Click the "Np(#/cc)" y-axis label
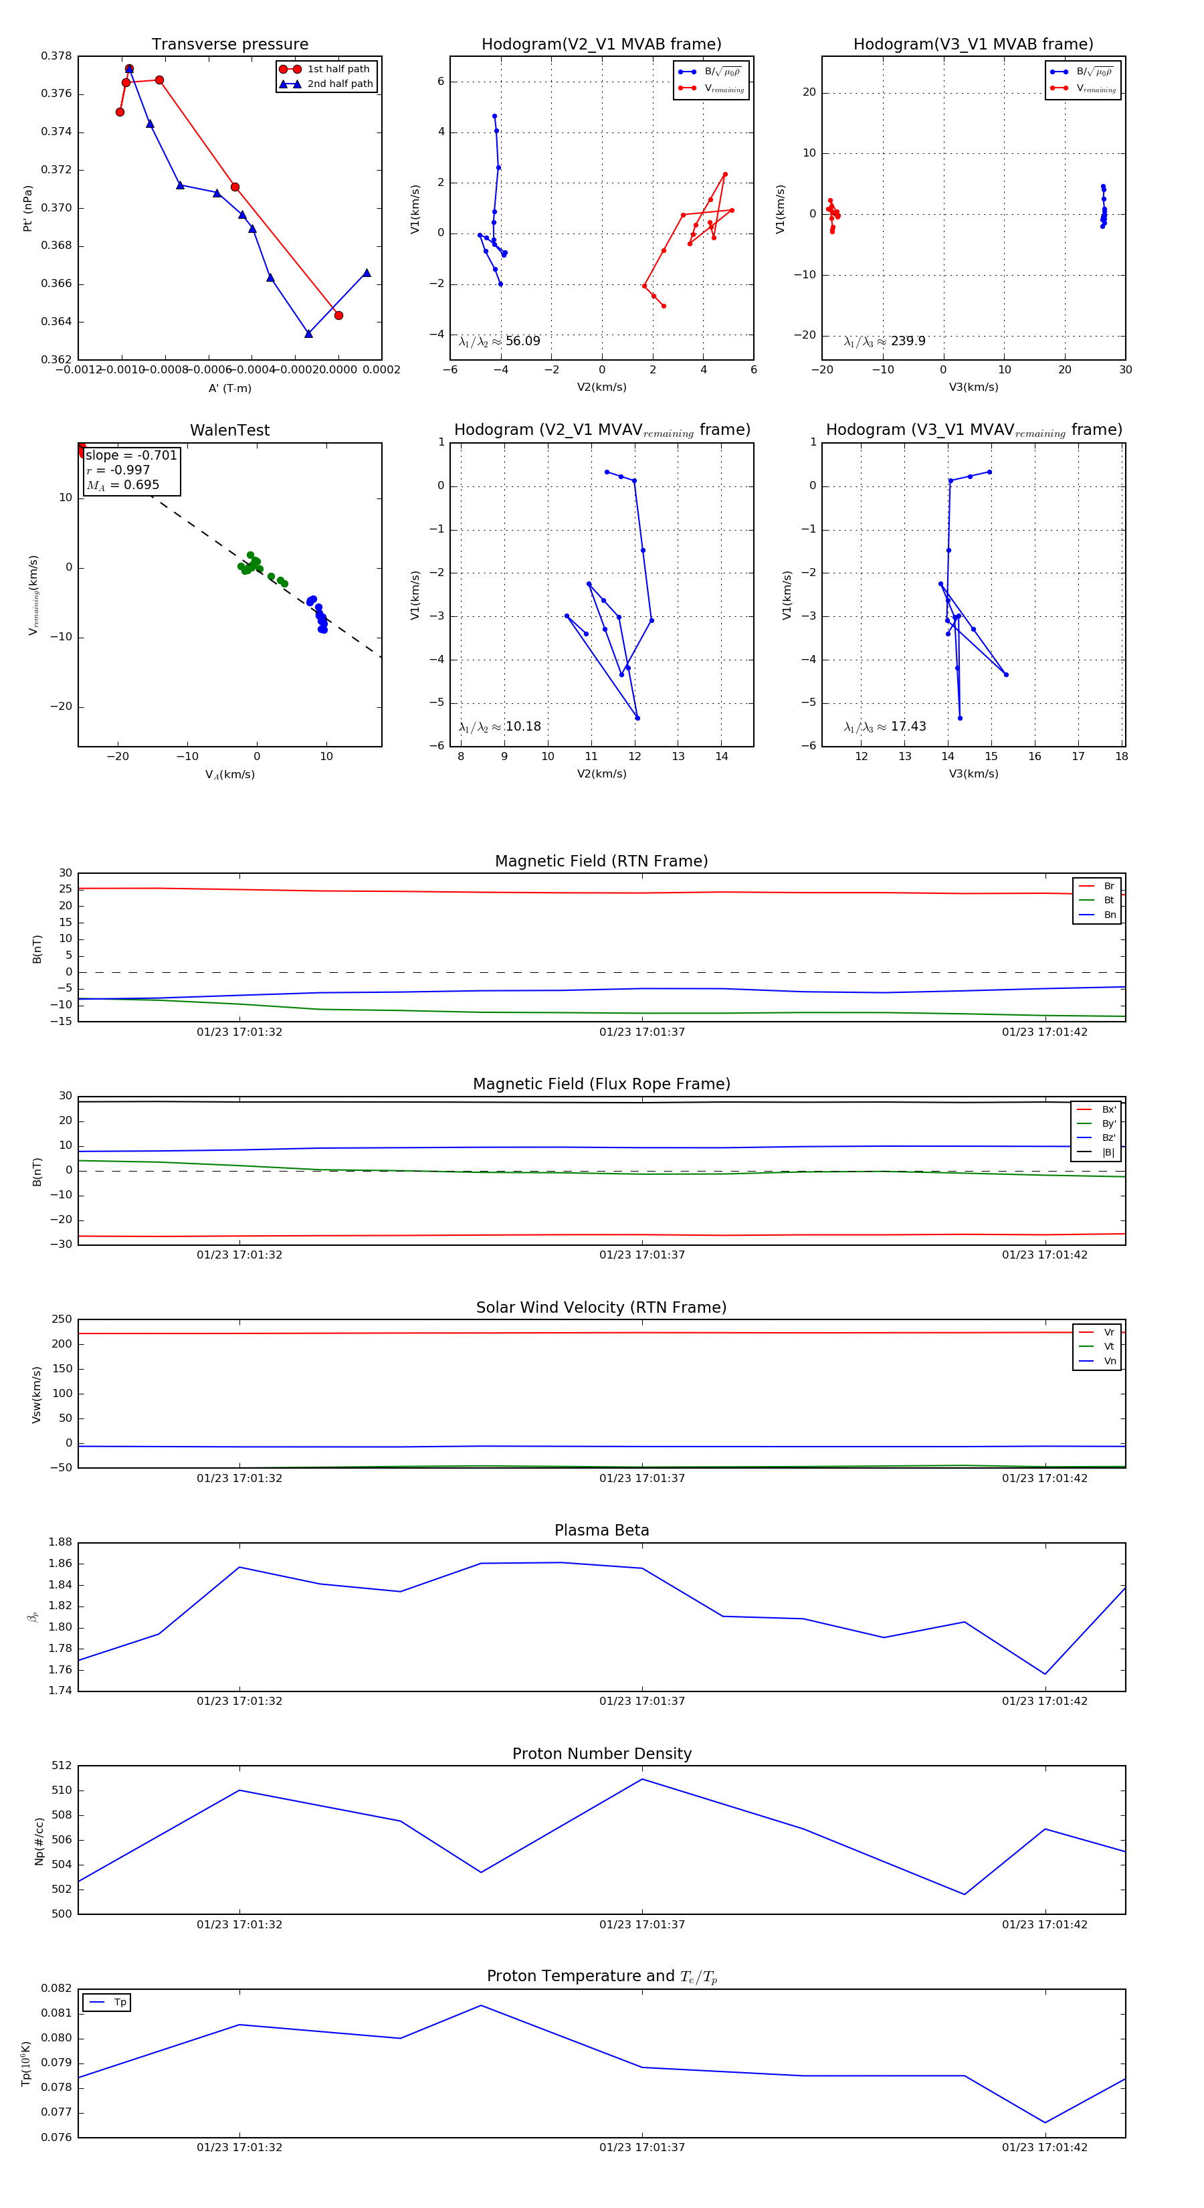Screen dimensions: 1204x2208 [x=39, y=1841]
